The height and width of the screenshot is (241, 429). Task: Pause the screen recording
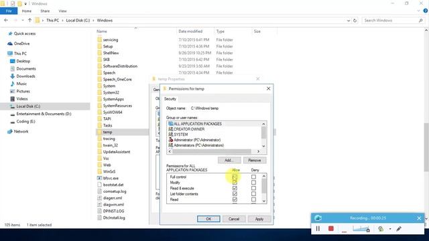(318, 228)
